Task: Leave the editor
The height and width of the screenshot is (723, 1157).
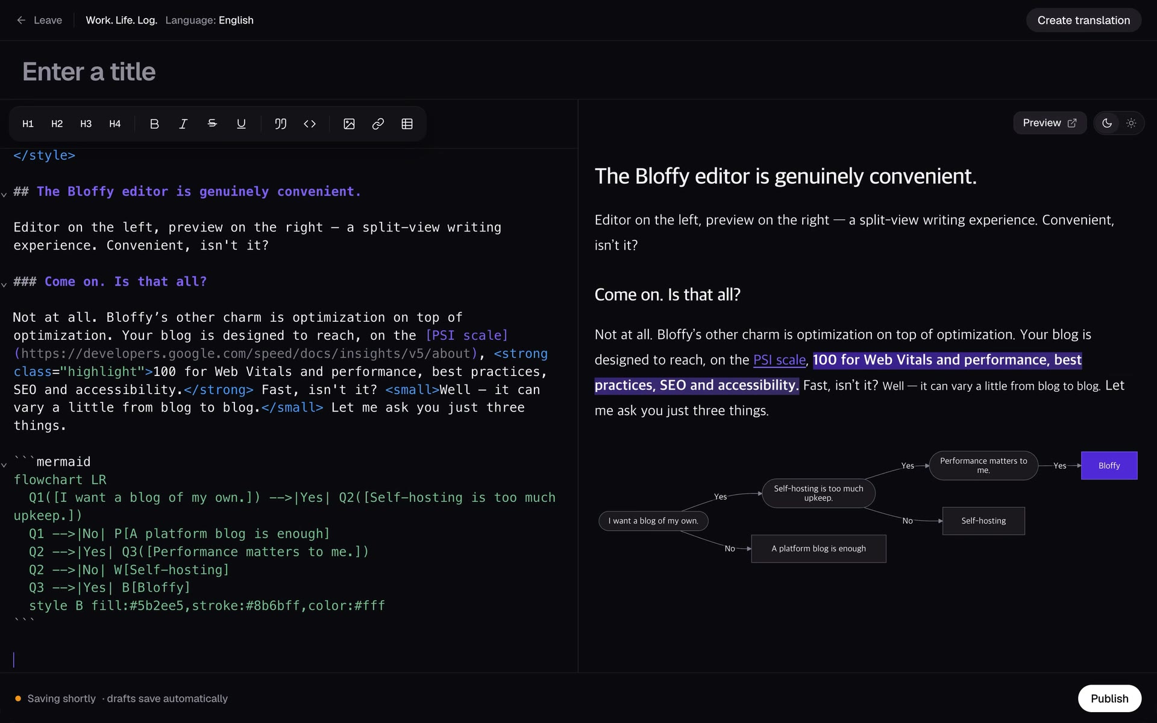Action: click(39, 20)
